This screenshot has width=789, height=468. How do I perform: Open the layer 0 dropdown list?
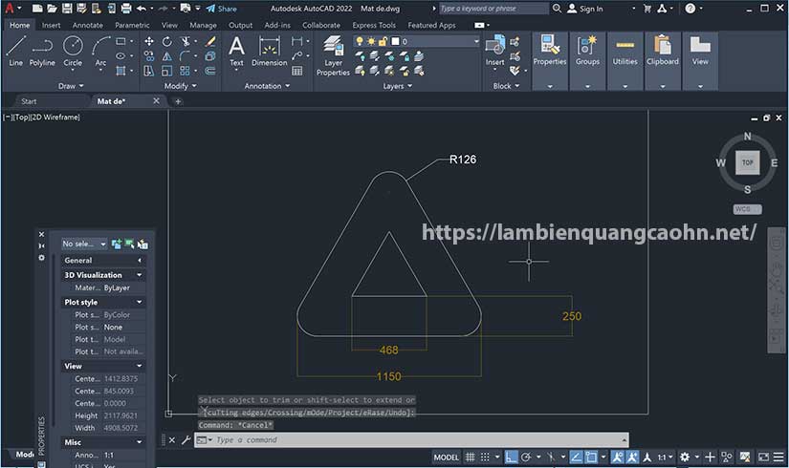click(x=476, y=41)
